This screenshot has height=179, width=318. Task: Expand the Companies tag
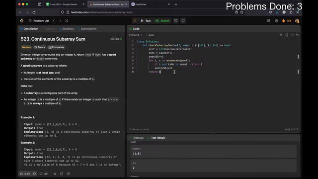pyautogui.click(x=56, y=47)
